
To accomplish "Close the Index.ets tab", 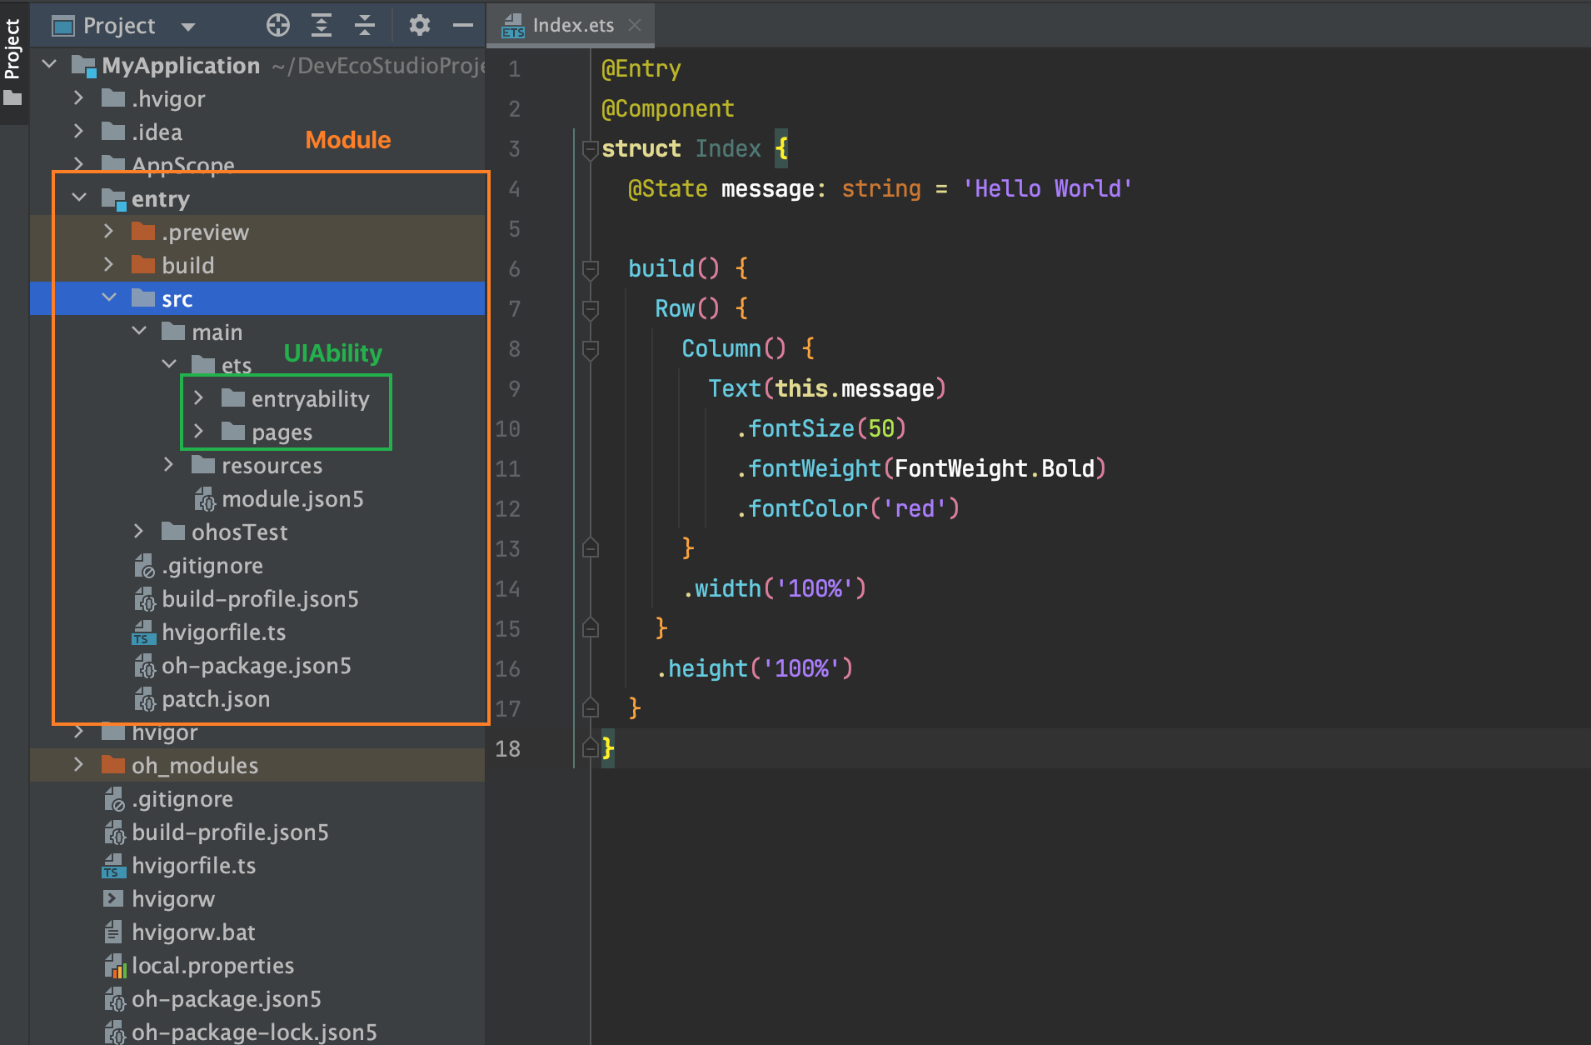I will point(636,26).
